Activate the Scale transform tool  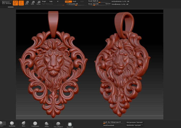[x=33, y=3]
